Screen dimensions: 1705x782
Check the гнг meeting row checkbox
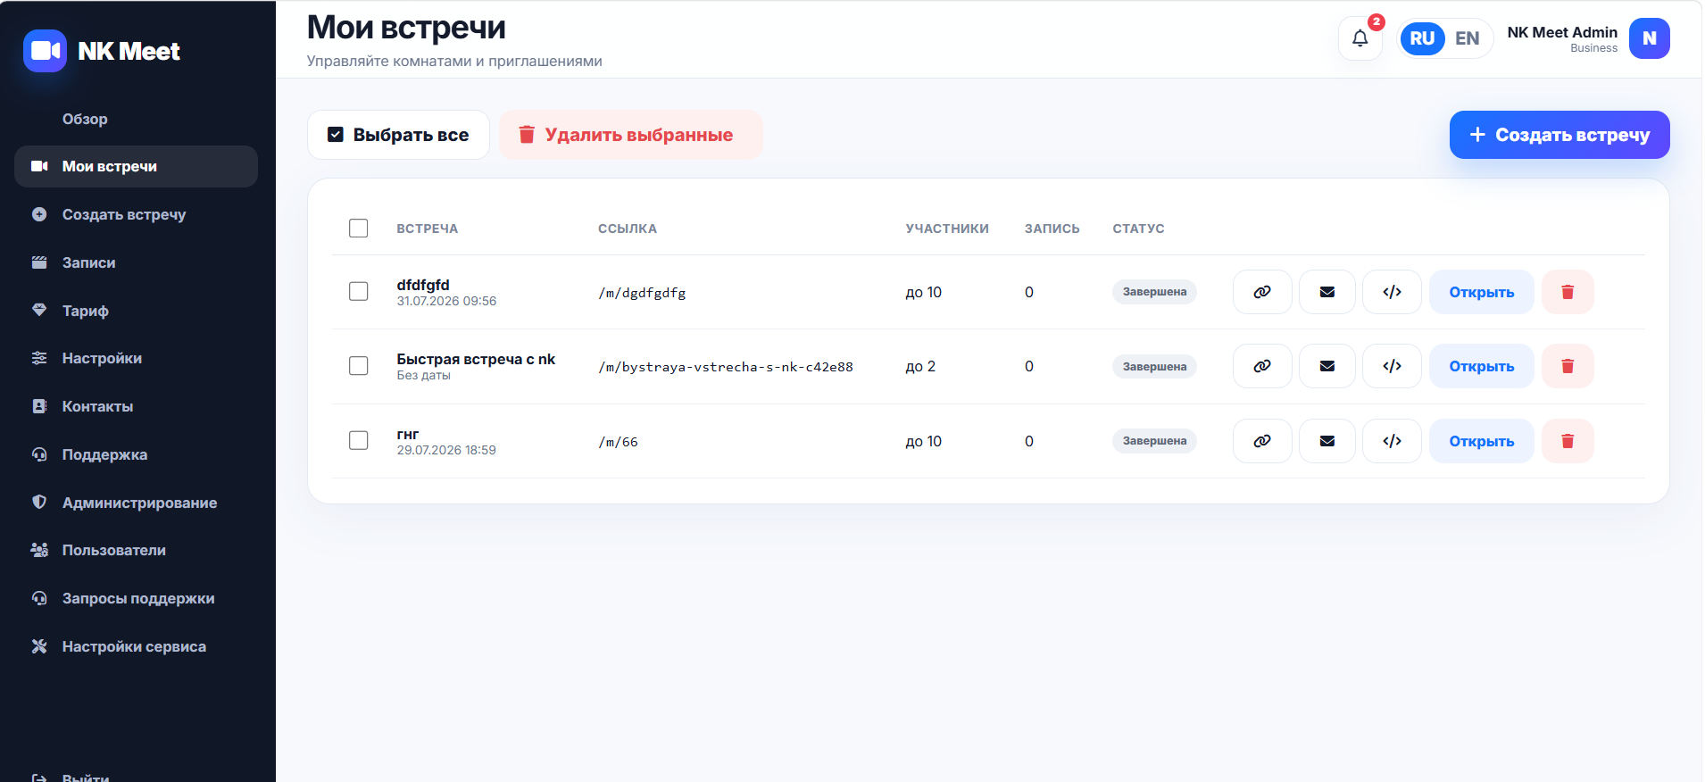pos(359,441)
